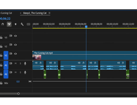Select A1 track target button
The width and height of the screenshot is (137, 105).
(6, 65)
